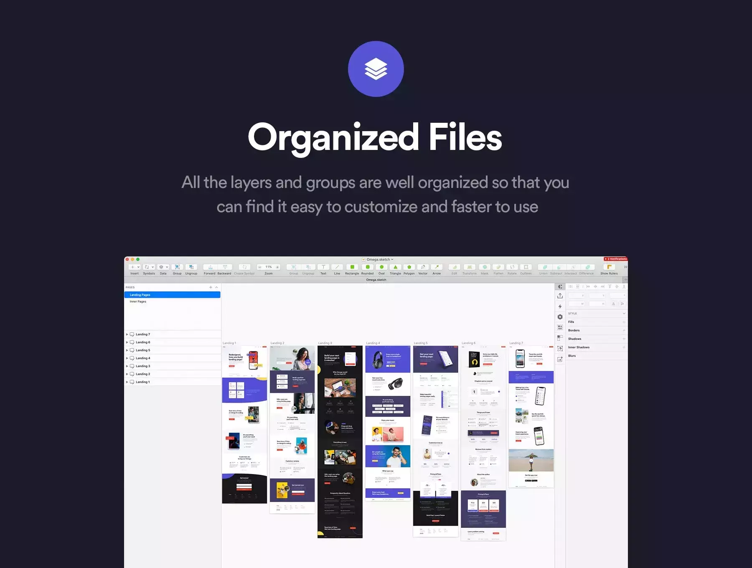Expand the Landing 1 artboard layer
The height and width of the screenshot is (568, 752).
point(127,382)
